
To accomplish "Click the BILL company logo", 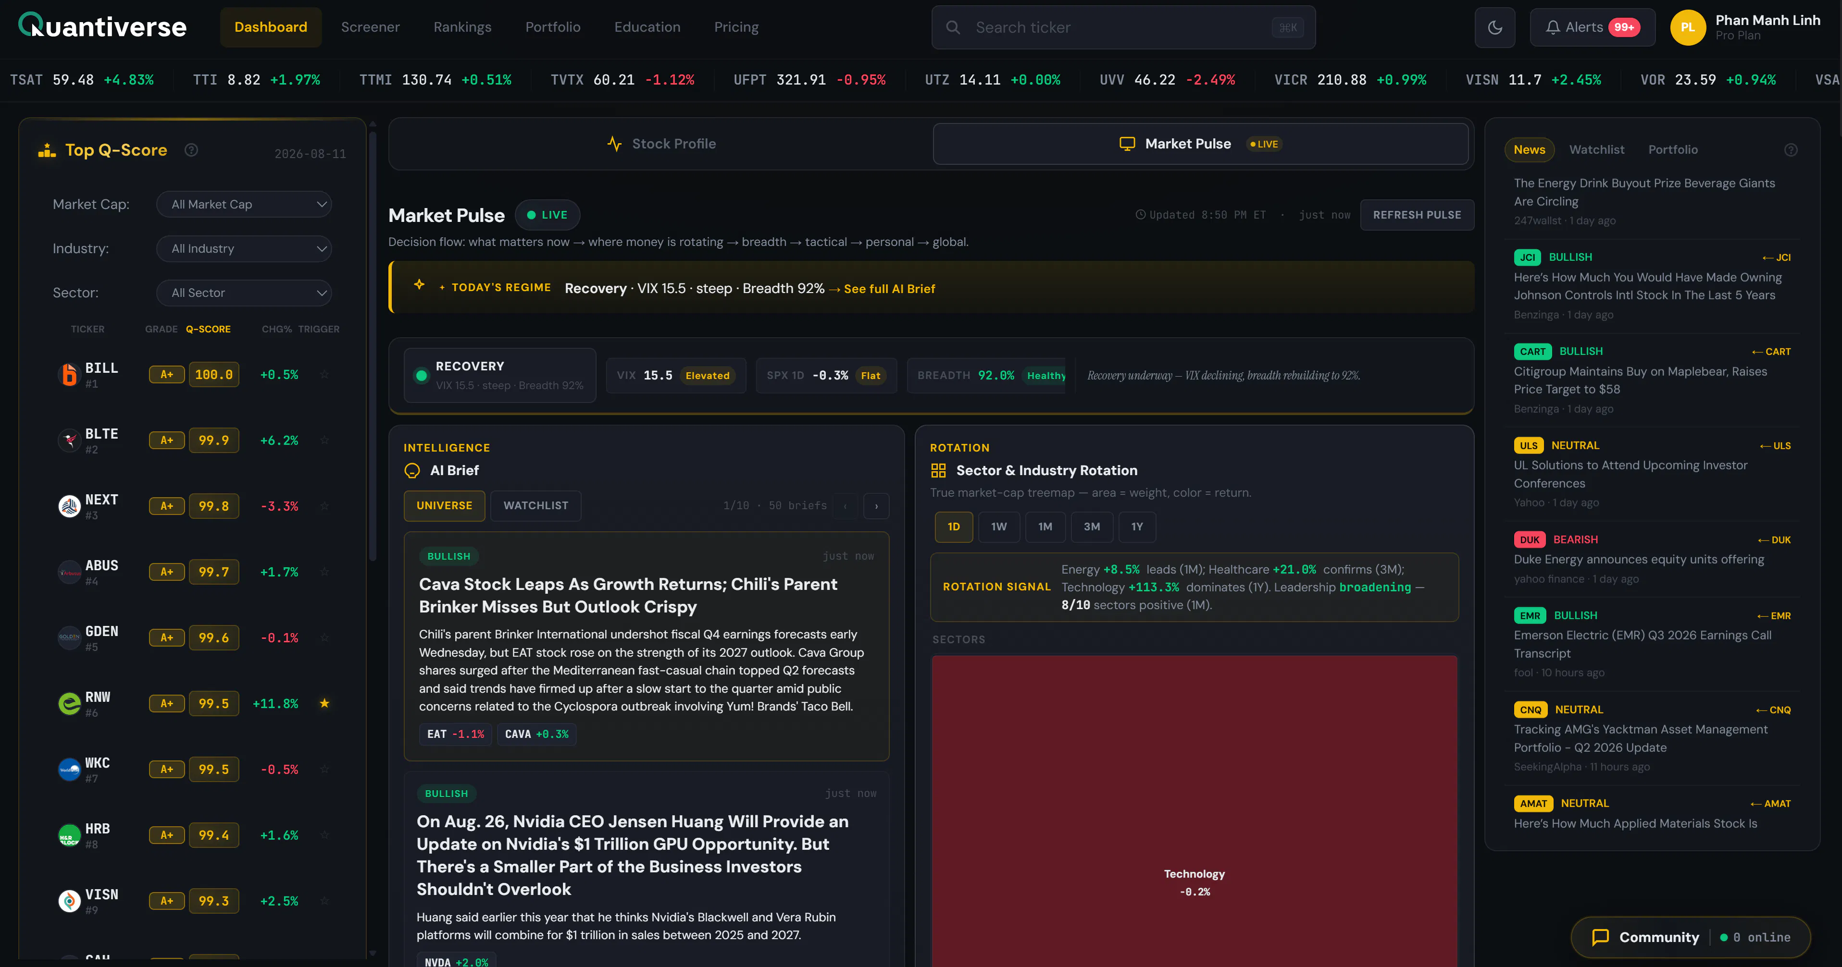I will pos(69,375).
